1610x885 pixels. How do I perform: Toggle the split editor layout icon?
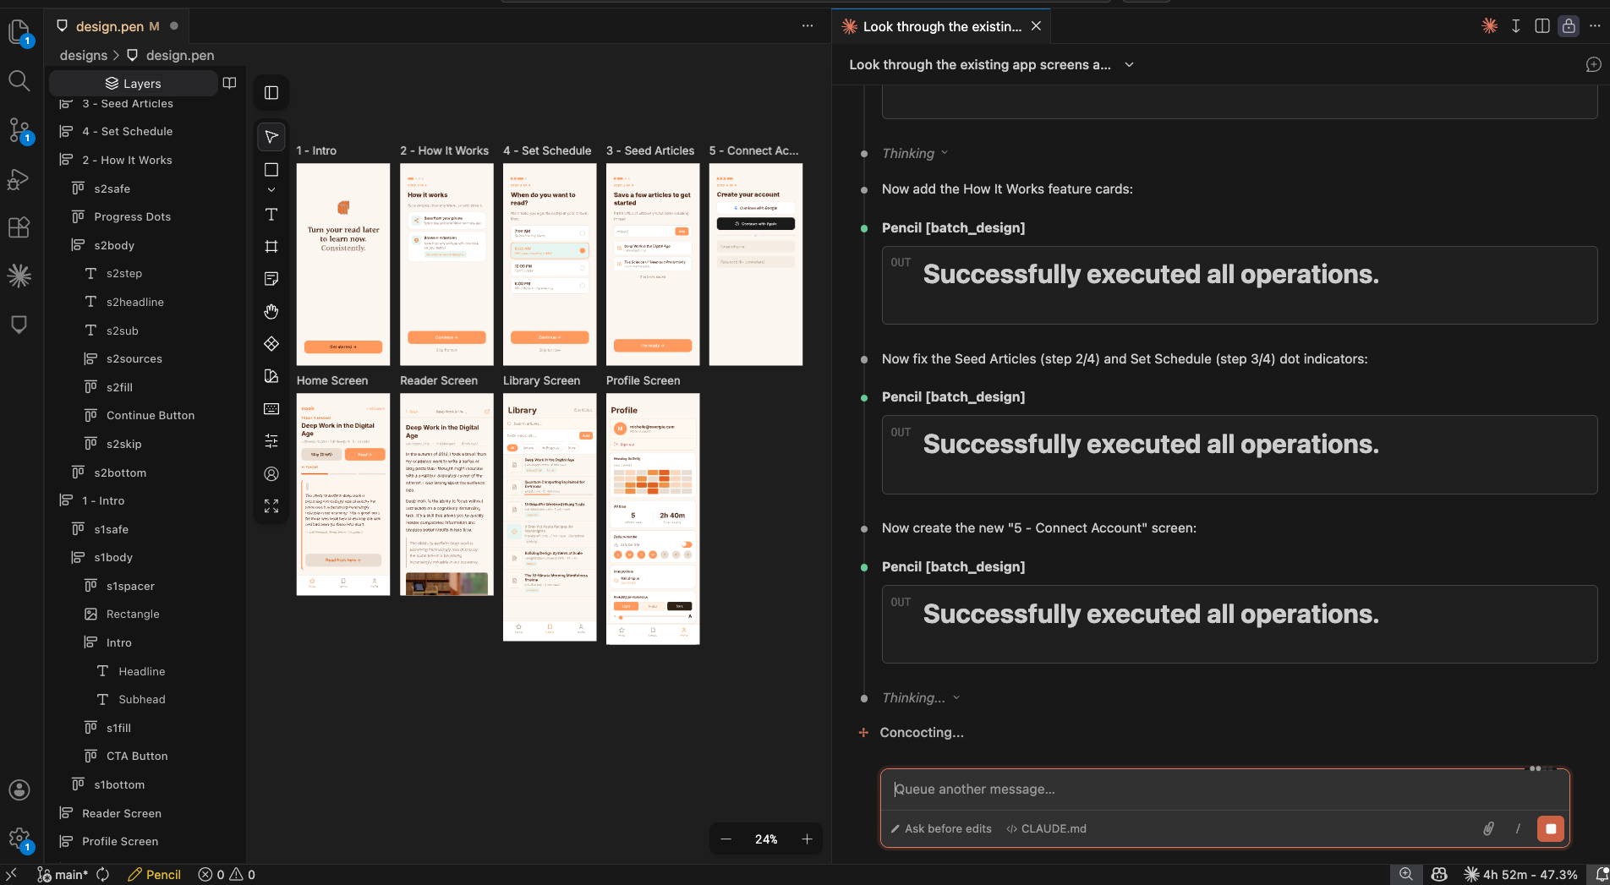tap(1542, 26)
